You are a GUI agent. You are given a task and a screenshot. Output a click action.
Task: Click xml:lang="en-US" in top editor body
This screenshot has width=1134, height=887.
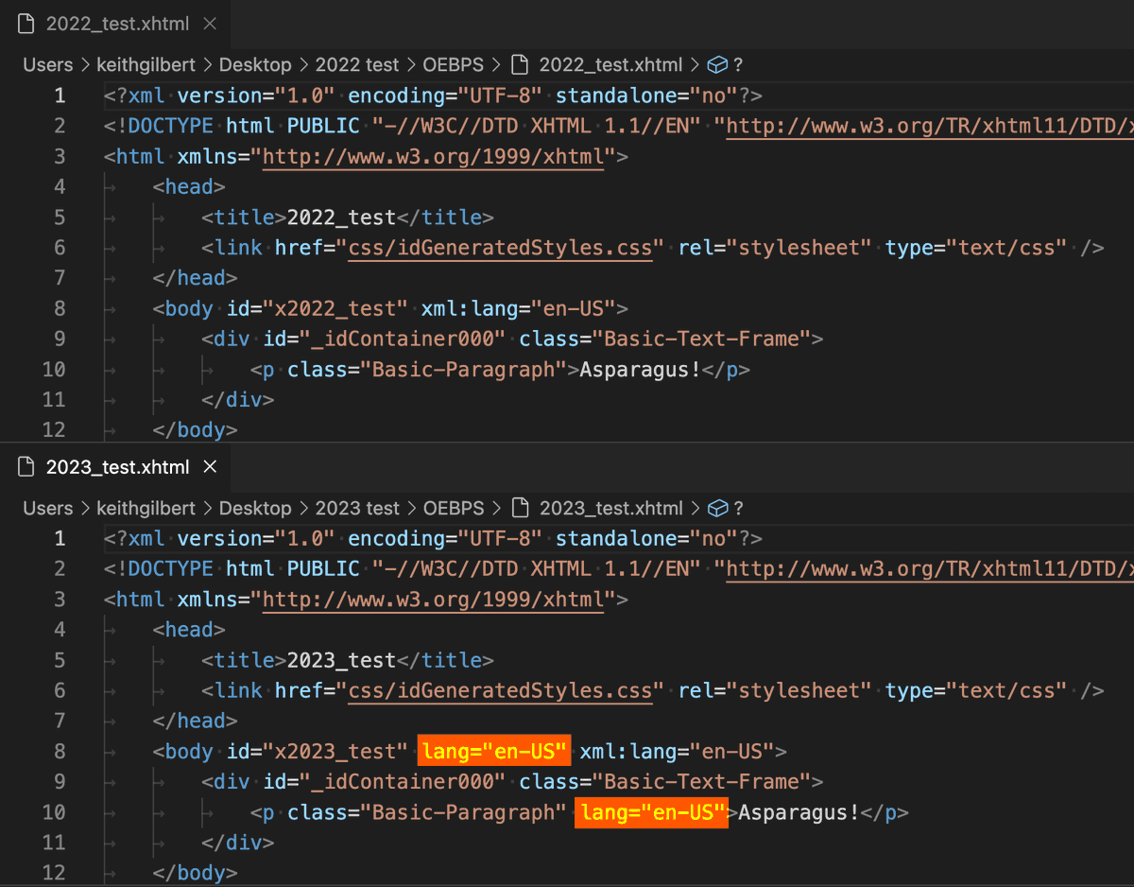(519, 308)
